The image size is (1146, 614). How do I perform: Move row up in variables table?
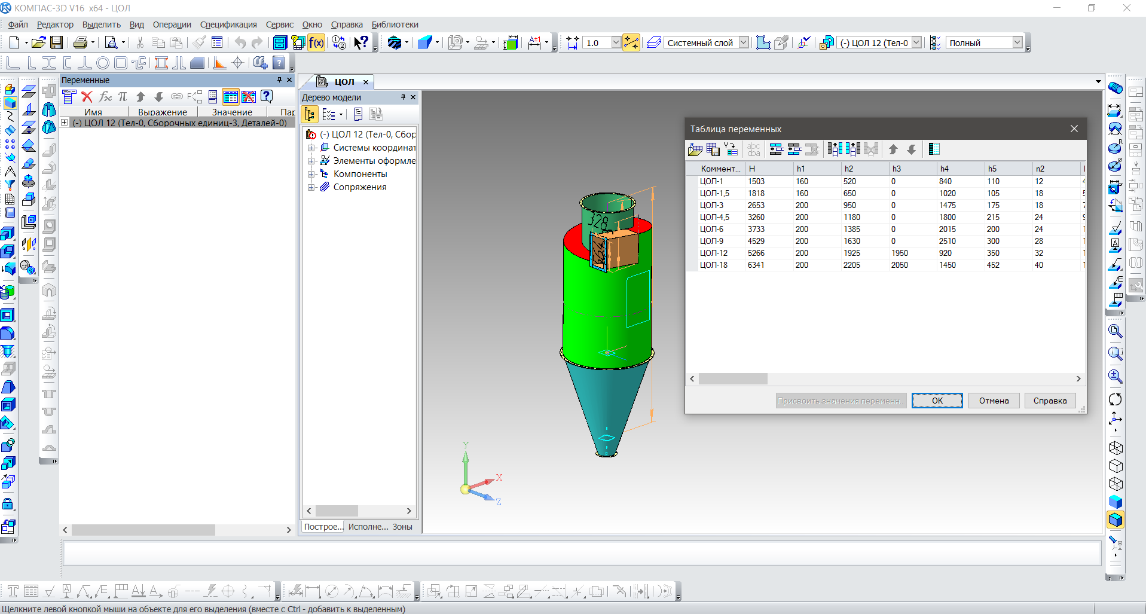point(893,149)
